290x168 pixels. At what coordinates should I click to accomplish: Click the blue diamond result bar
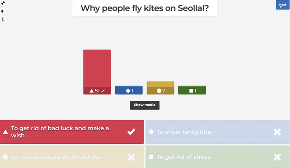point(129,90)
